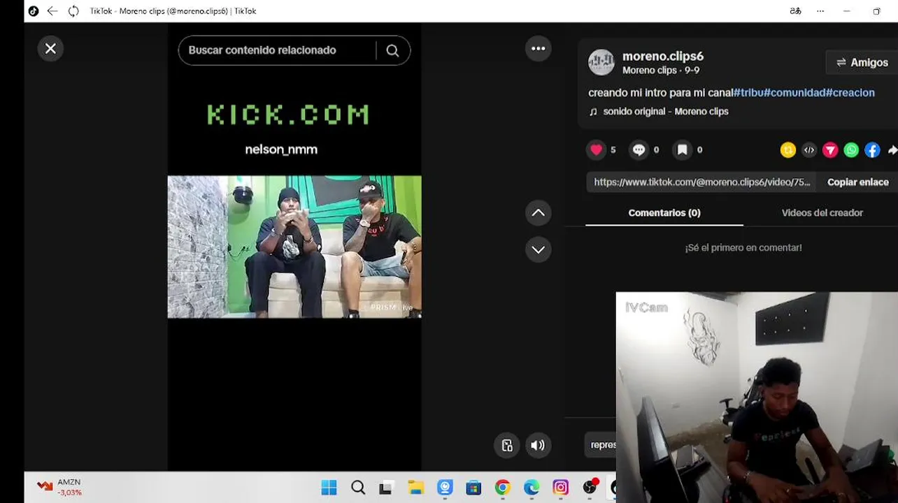Like the video with the heart icon

[596, 150]
